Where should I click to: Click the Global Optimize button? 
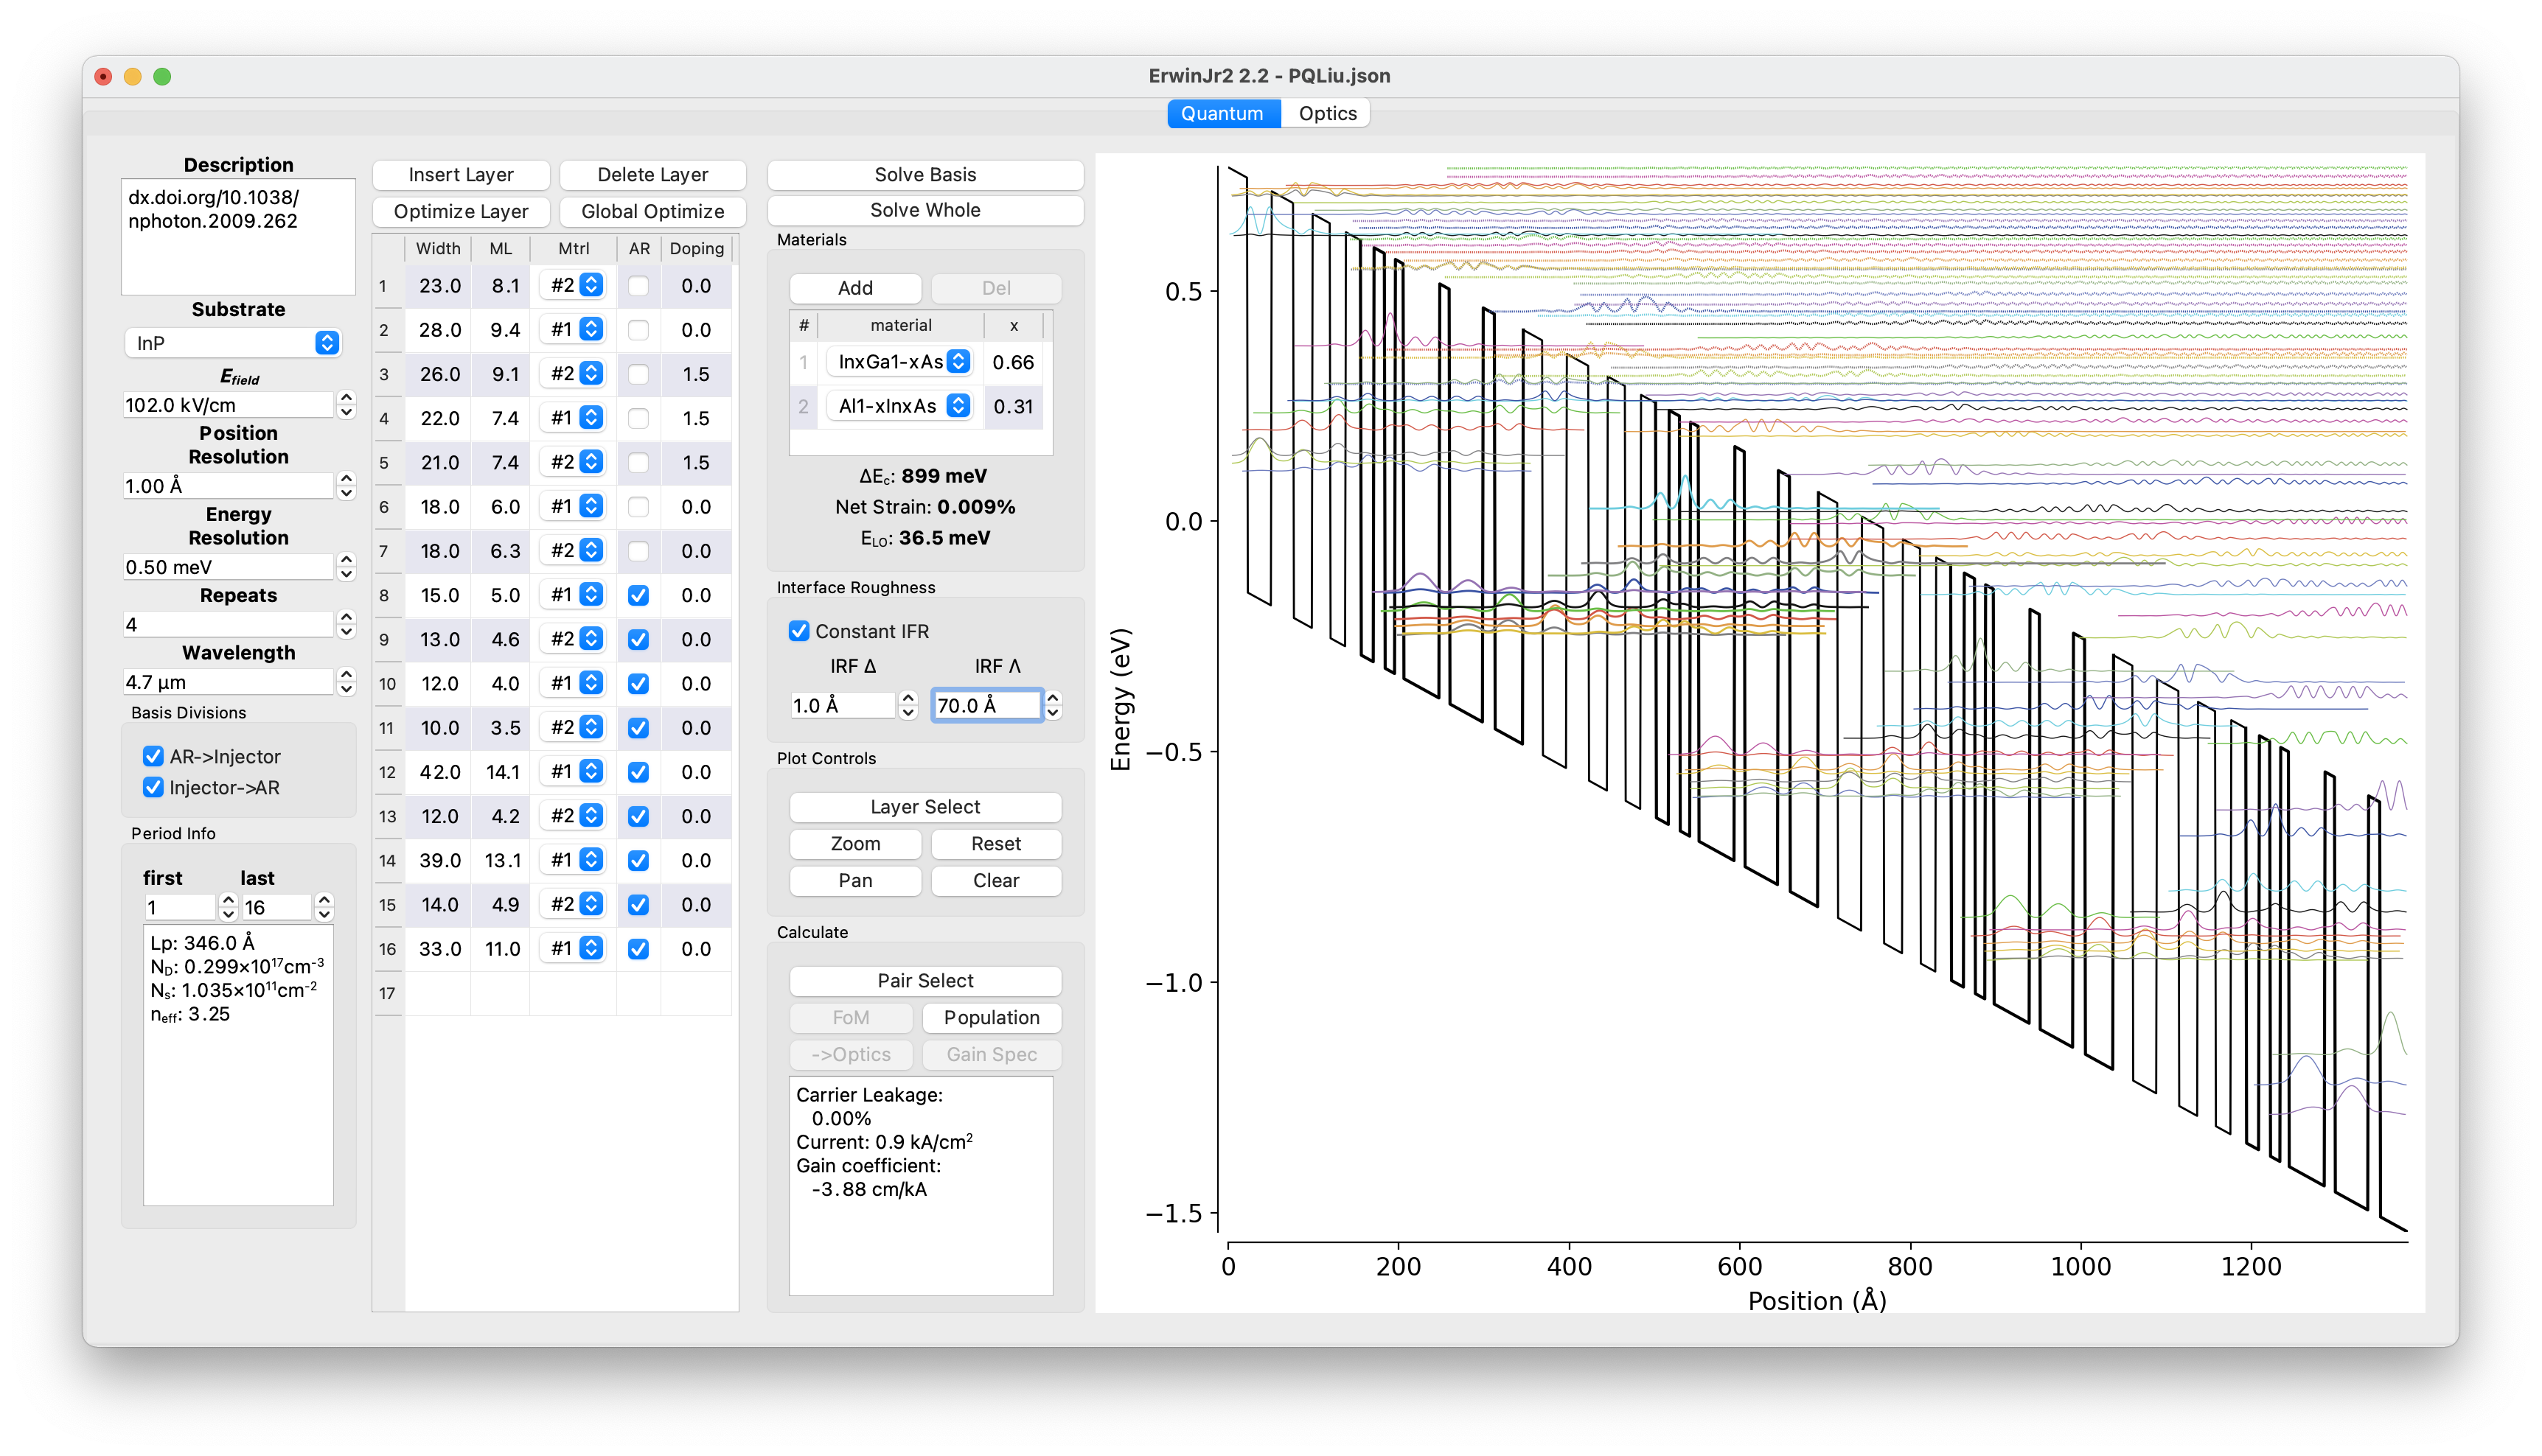(652, 211)
